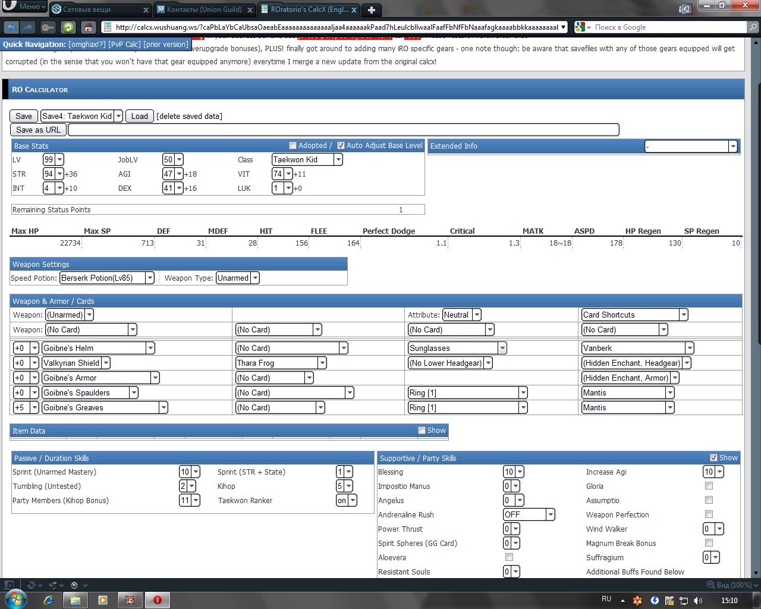
Task: Click the Вид 100% zoom control
Action: pos(729,585)
